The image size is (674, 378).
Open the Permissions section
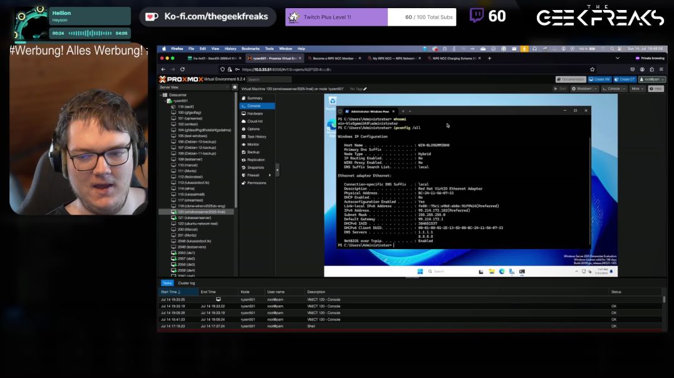click(x=257, y=183)
